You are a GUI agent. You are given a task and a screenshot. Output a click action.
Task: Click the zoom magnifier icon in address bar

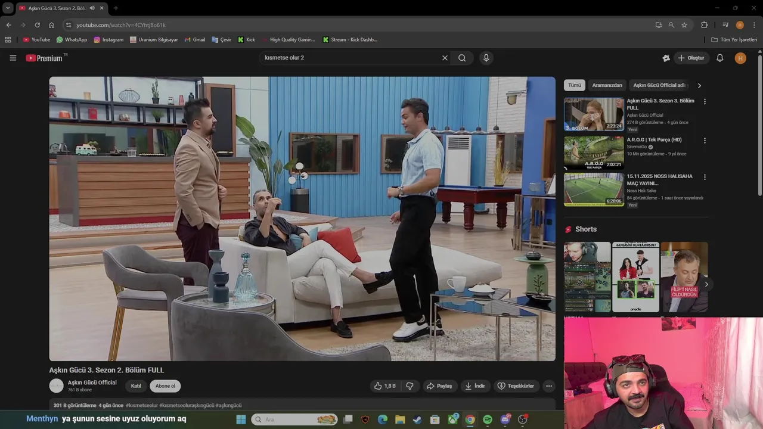click(671, 25)
